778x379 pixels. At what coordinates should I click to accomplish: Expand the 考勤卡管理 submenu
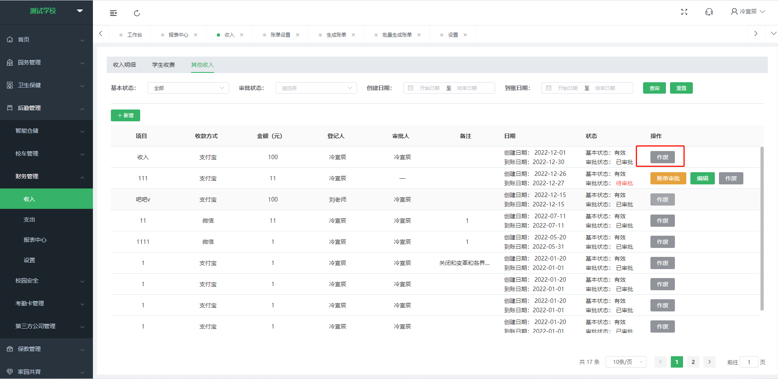click(82, 304)
